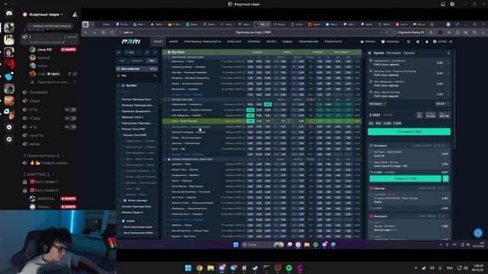Screen dimensions: 488x274
Task: Click Windows Start button in host taskbar
Action: coord(188,268)
